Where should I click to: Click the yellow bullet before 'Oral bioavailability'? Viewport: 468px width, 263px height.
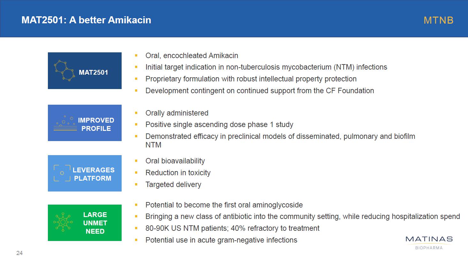coord(136,161)
